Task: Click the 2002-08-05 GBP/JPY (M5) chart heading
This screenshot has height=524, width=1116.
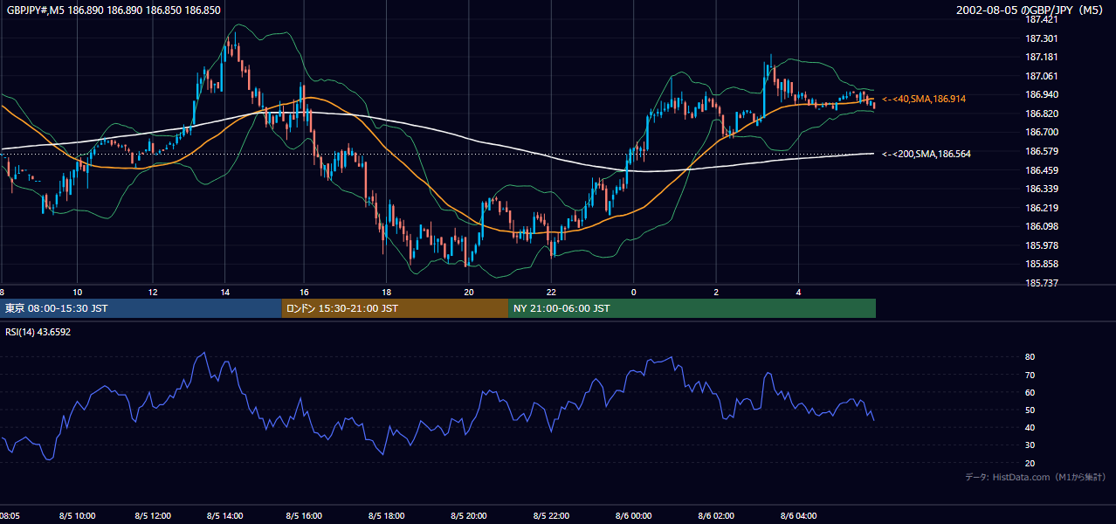Action: click(1031, 10)
